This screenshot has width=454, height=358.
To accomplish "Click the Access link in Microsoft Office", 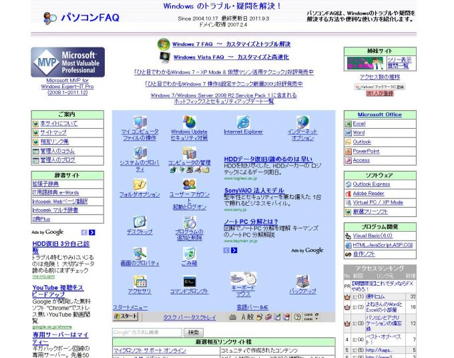I will click(361, 160).
